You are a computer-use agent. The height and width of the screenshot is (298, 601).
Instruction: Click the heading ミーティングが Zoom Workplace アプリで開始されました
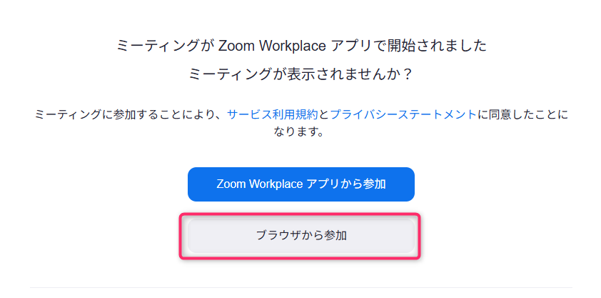pyautogui.click(x=300, y=46)
